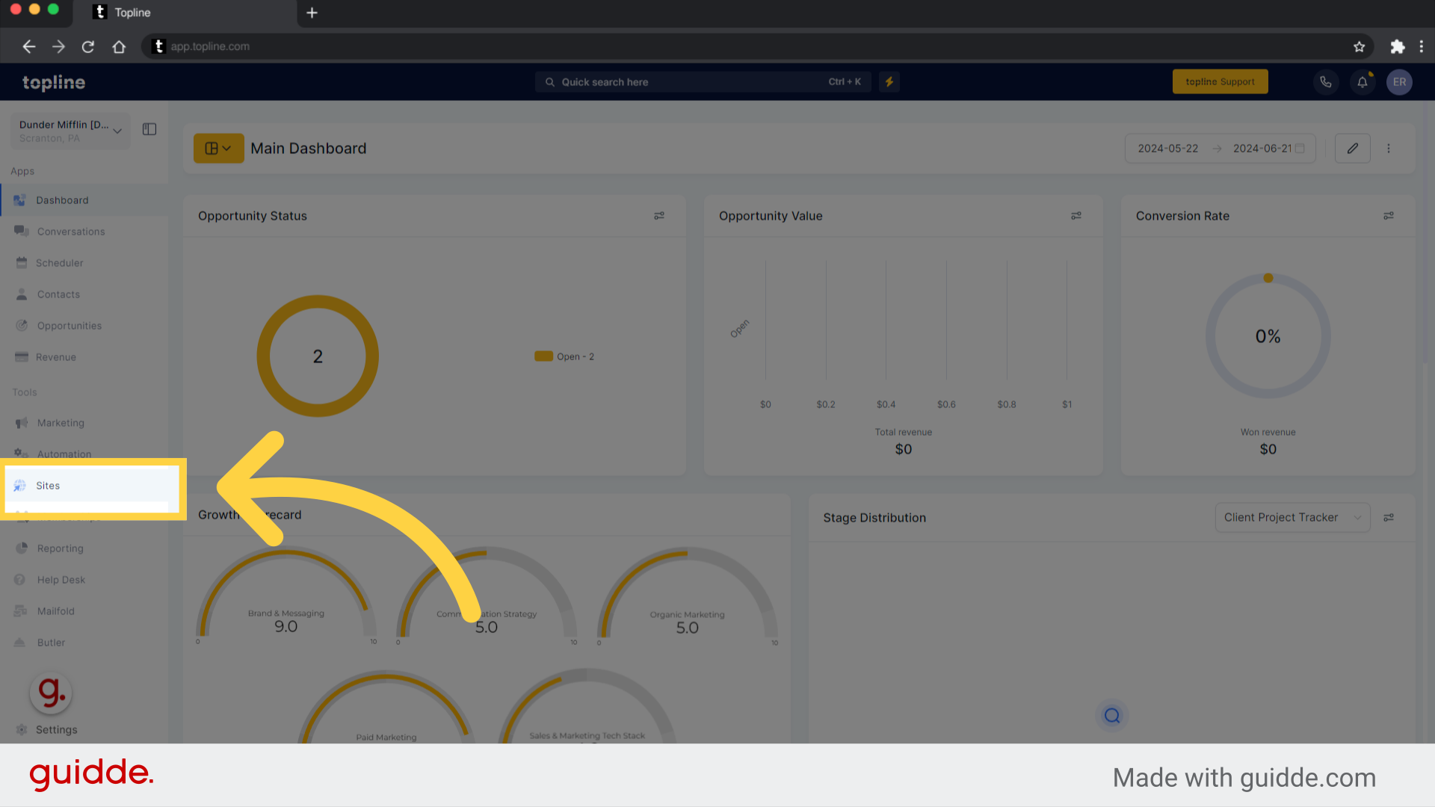Open the date range calendar icon

pyautogui.click(x=1300, y=149)
